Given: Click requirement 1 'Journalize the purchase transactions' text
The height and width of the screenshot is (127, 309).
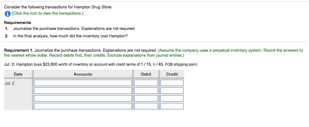Looking at the screenshot, I should click(x=74, y=29).
